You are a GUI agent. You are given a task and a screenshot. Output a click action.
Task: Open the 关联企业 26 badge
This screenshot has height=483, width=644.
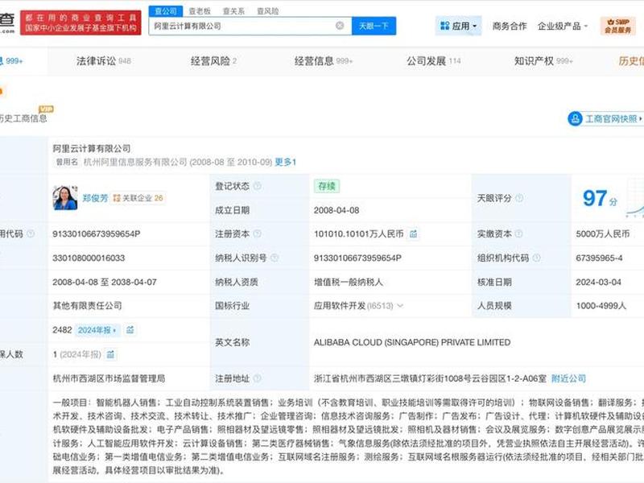coord(138,198)
